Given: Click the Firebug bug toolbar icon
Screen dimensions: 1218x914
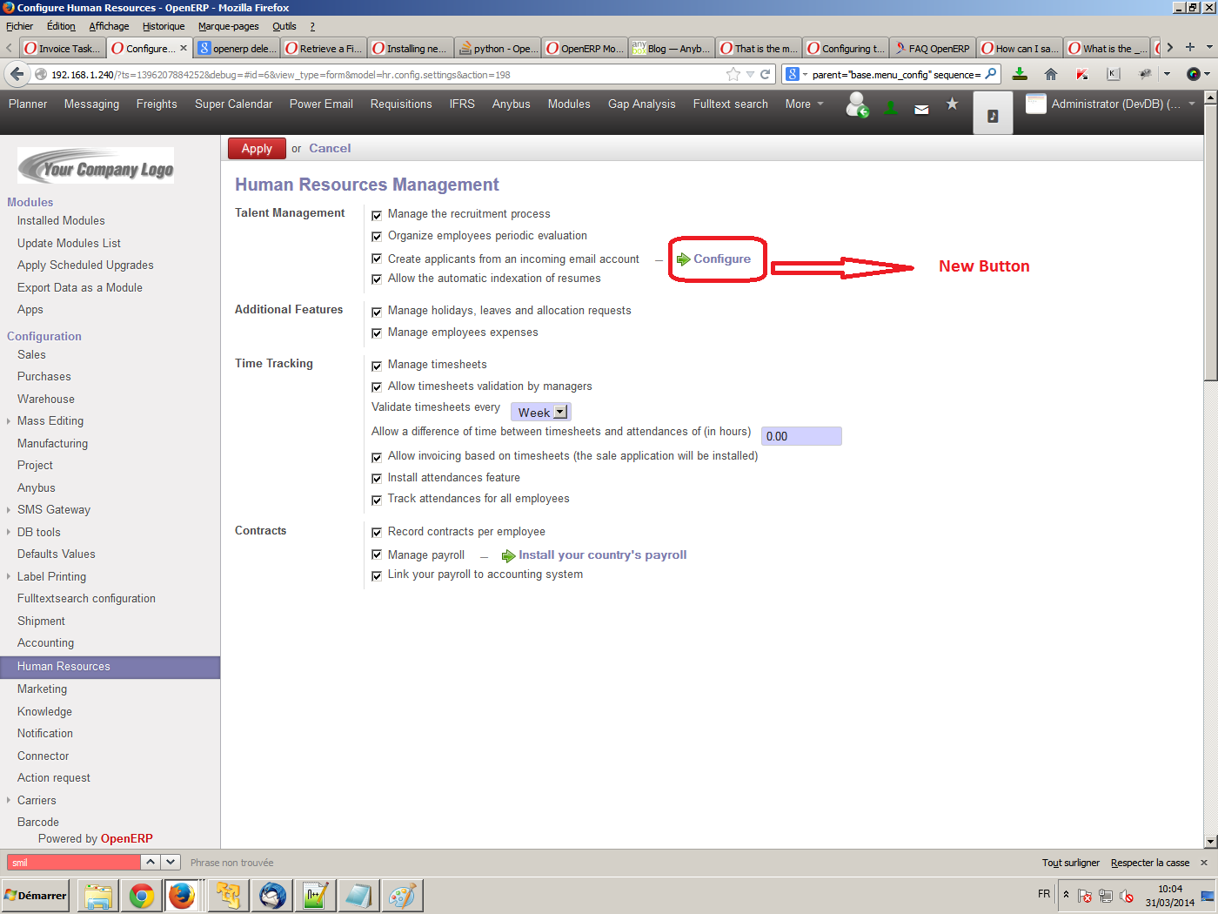Looking at the screenshot, I should click(1145, 74).
